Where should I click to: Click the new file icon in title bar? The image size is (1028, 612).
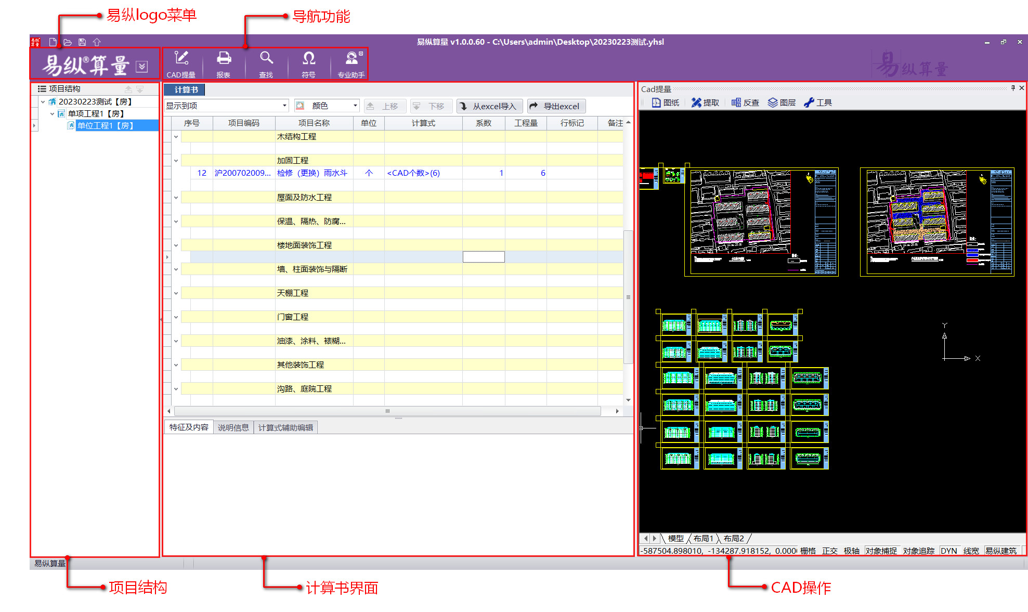coord(53,42)
